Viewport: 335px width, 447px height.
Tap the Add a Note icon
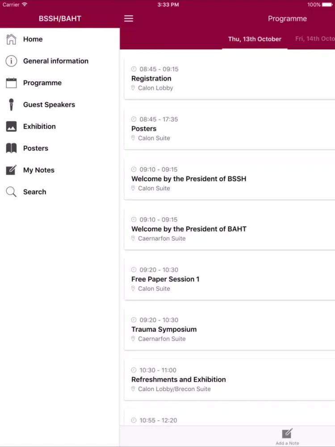[x=287, y=433]
